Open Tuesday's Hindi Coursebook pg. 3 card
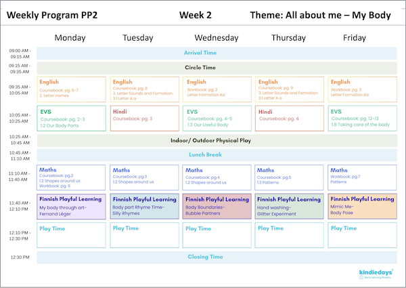 click(x=143, y=118)
